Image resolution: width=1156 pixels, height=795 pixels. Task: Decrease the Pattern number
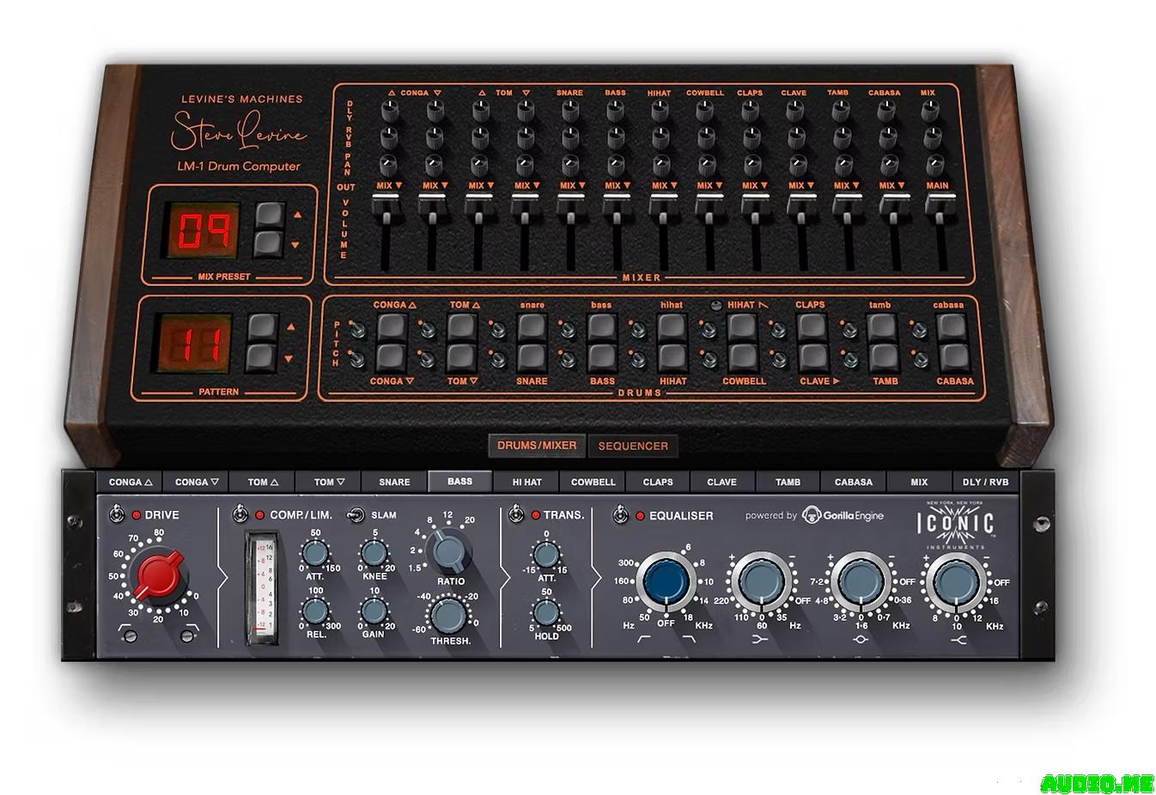pyautogui.click(x=263, y=358)
